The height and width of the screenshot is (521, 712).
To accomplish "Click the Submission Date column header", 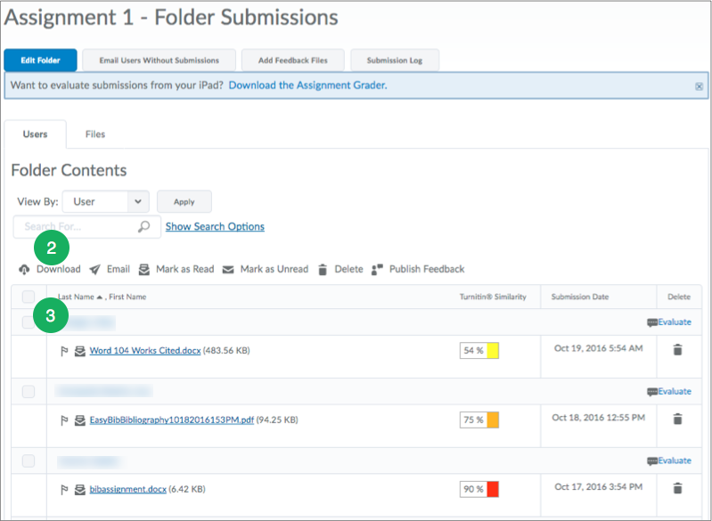I will coord(580,297).
